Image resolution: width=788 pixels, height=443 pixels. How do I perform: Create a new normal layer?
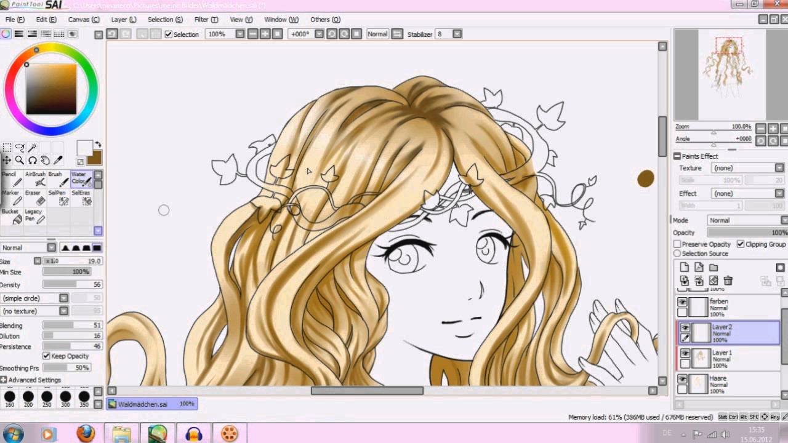tap(684, 267)
